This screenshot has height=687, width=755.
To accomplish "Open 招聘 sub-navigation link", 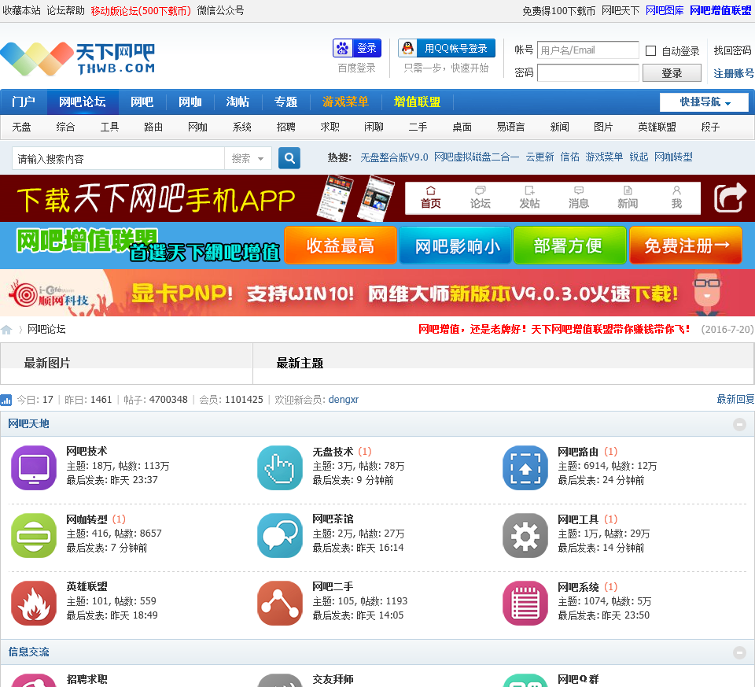I will (x=286, y=127).
